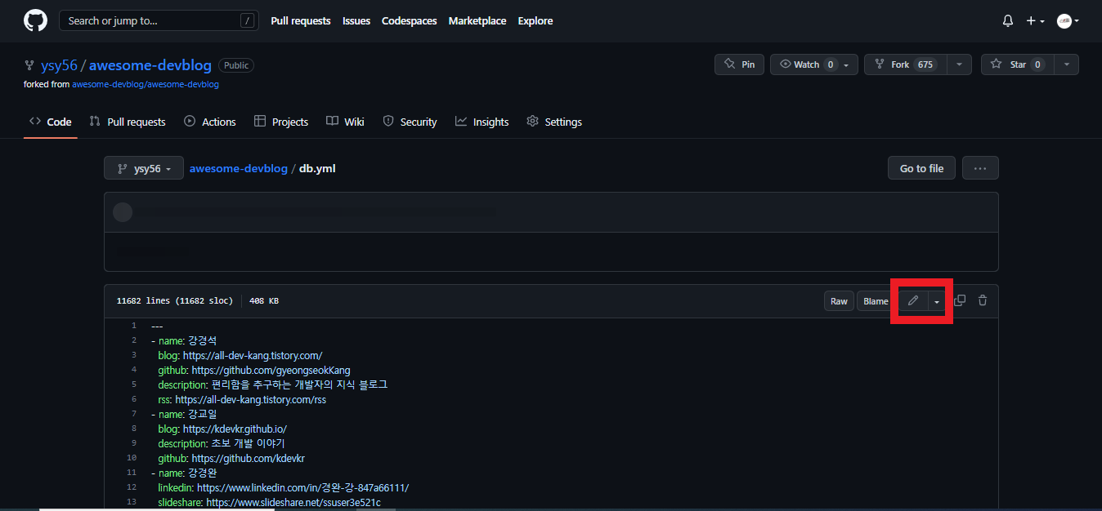Click the '11682 lines (11682 sloc)' text
This screenshot has width=1102, height=511.
pyautogui.click(x=175, y=300)
